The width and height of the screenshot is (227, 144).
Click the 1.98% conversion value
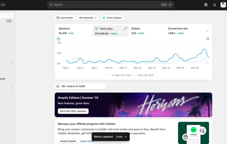(171, 33)
